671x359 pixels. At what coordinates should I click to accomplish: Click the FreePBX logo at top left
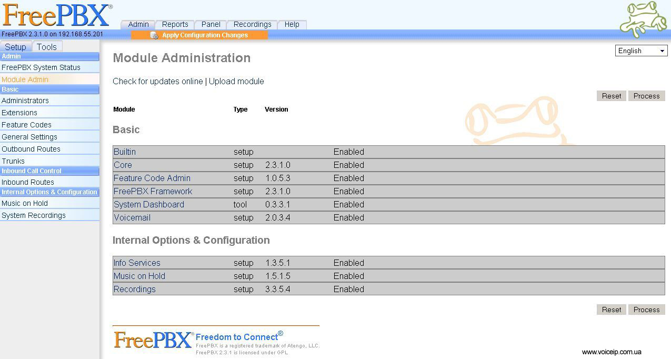(57, 15)
